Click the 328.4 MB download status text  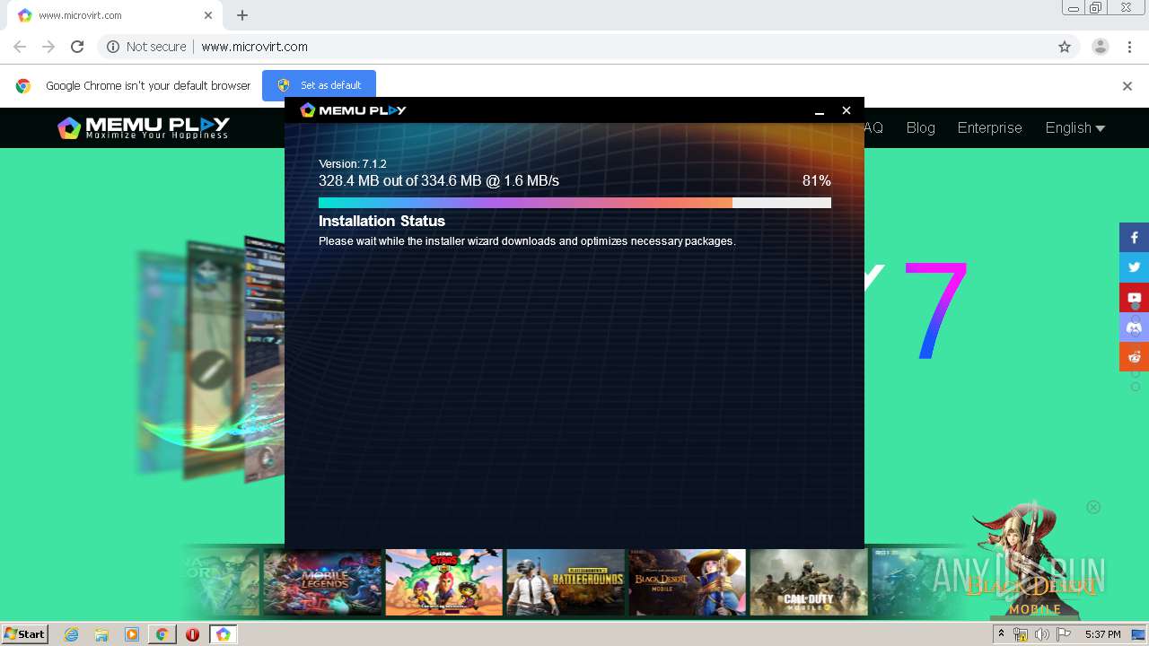(x=439, y=181)
